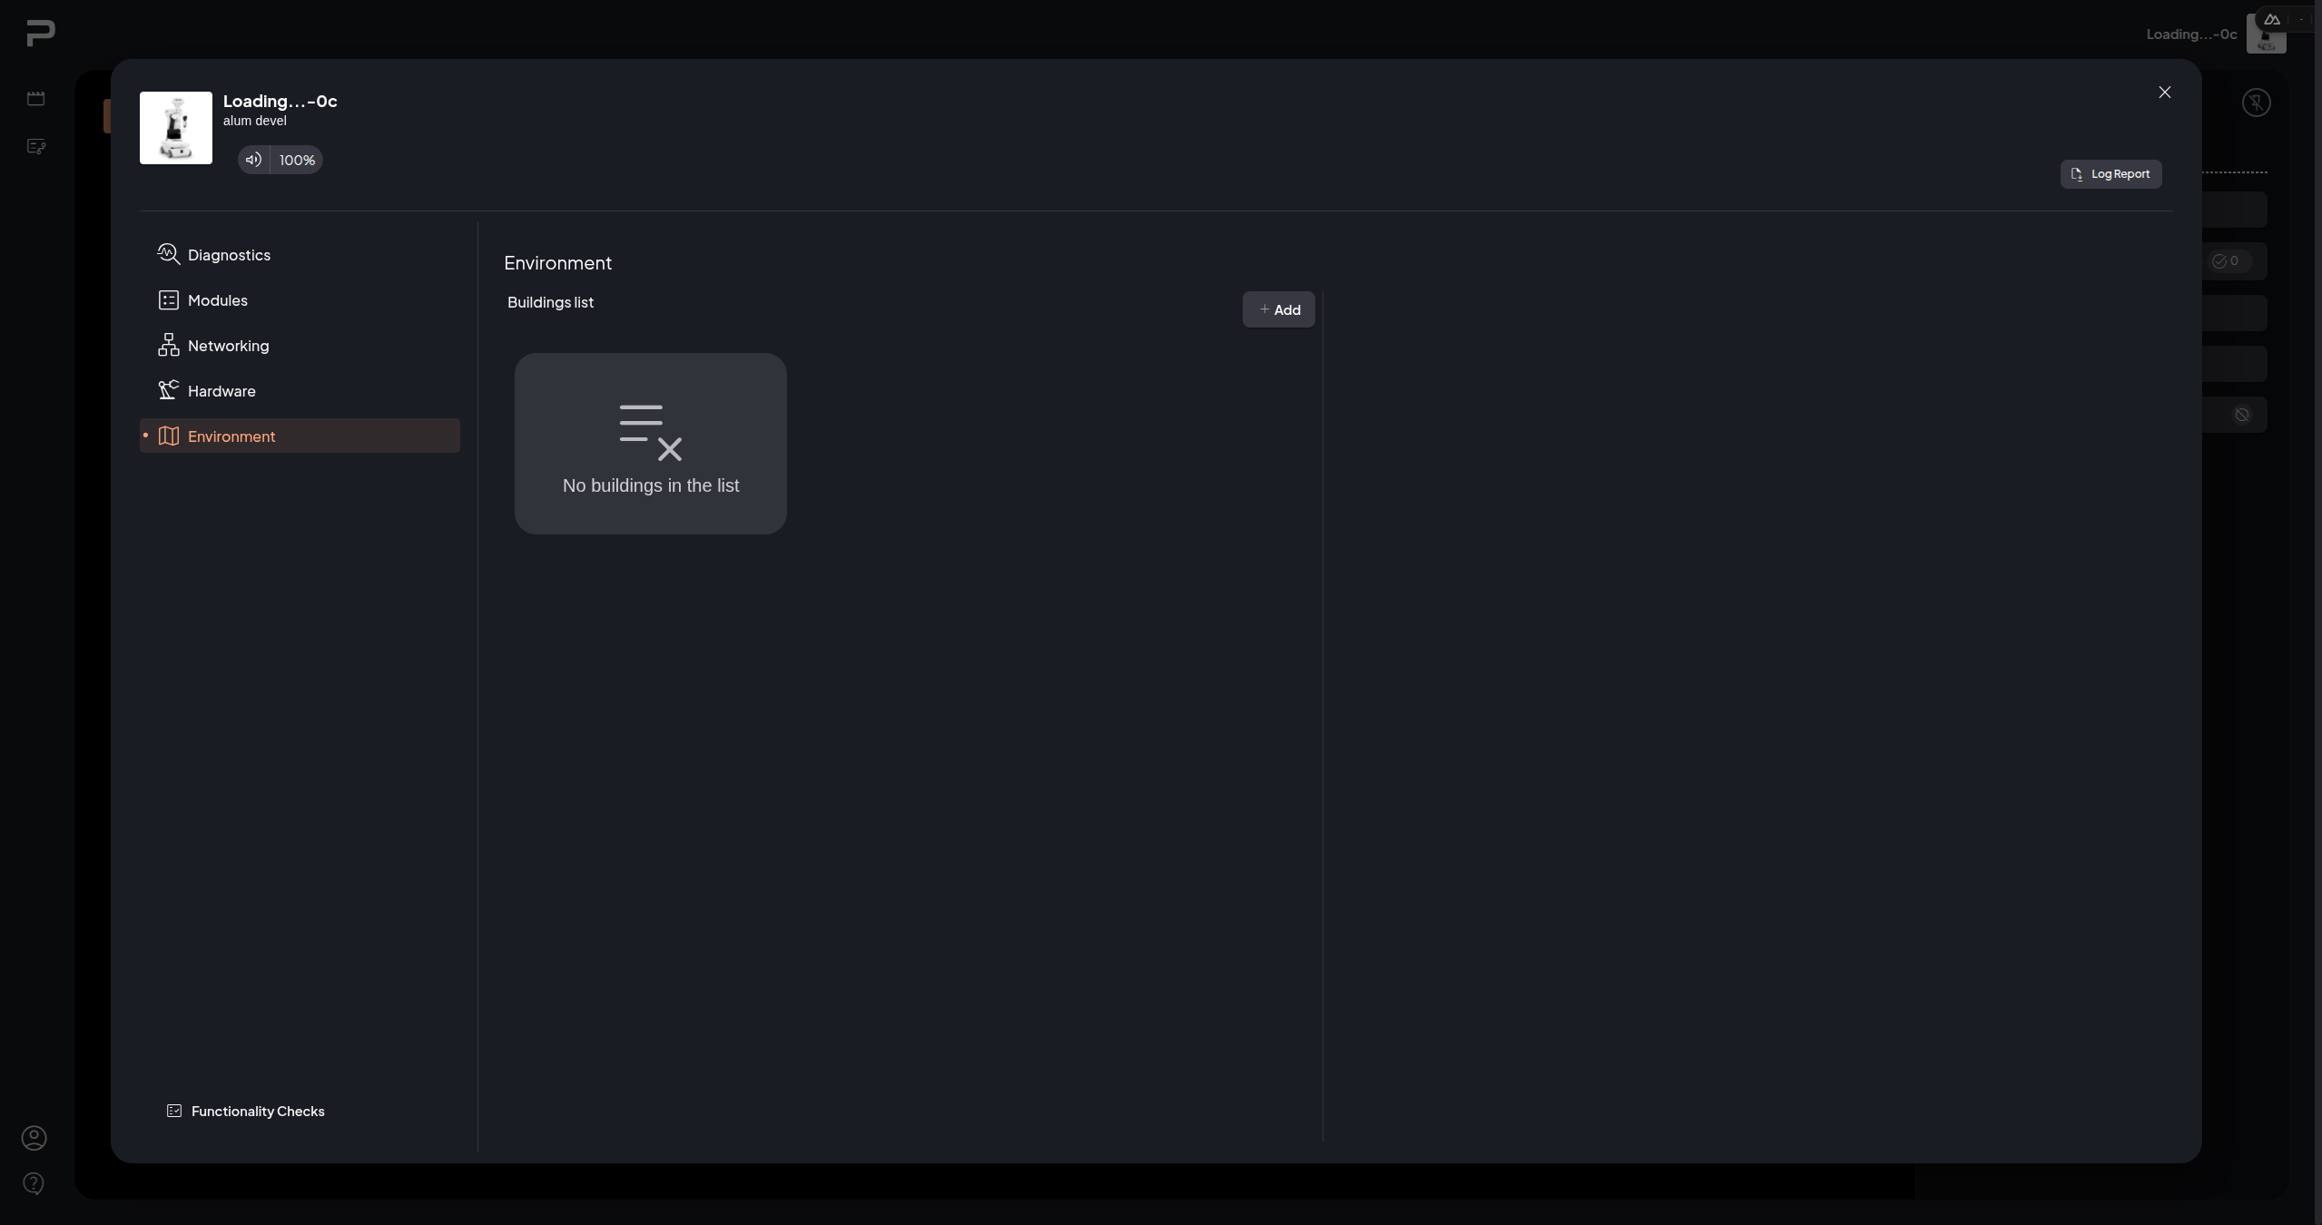The image size is (2322, 1225).
Task: Click the Functionality Checks checklist icon
Action: click(x=174, y=1111)
